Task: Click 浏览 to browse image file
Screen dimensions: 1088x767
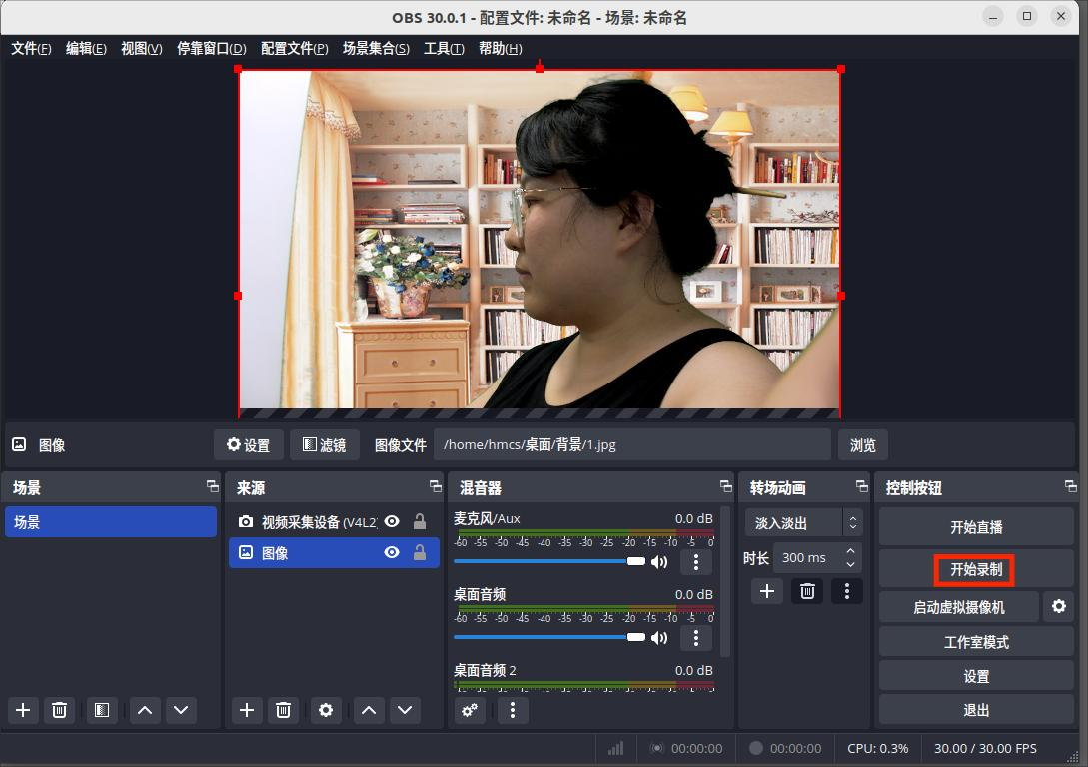Action: point(862,445)
